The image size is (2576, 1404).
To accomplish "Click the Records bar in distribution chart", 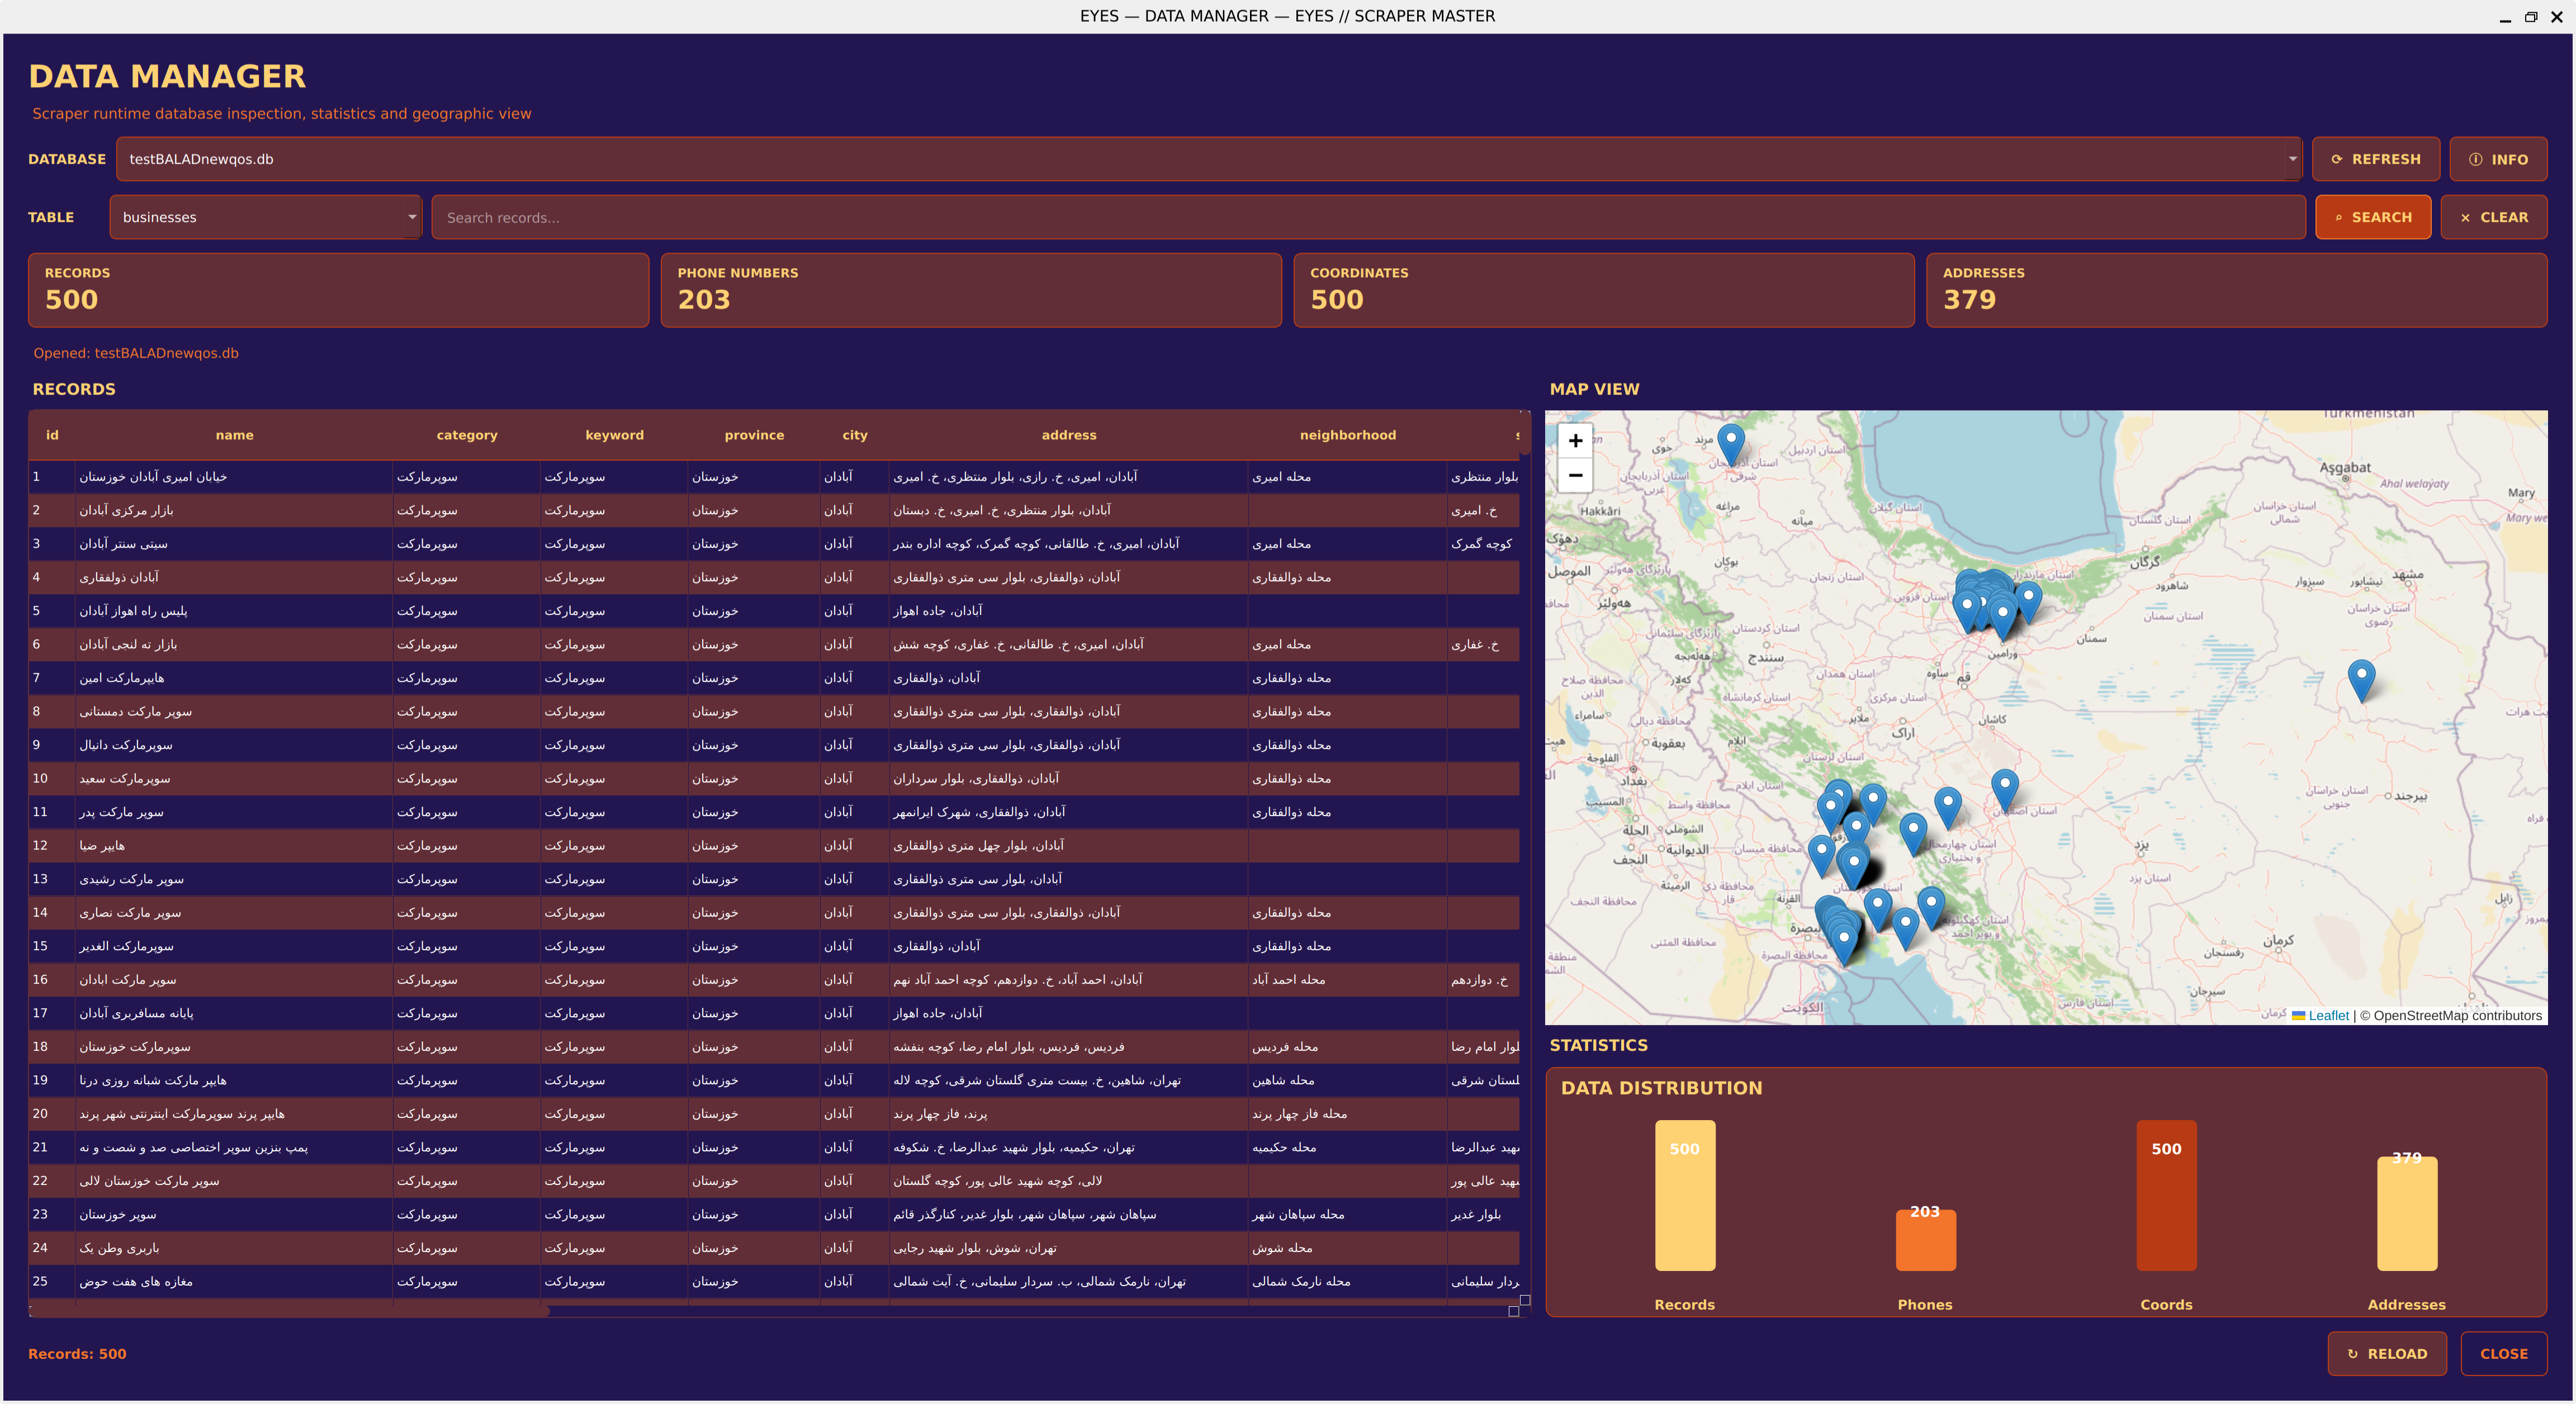I will 1684,1195.
